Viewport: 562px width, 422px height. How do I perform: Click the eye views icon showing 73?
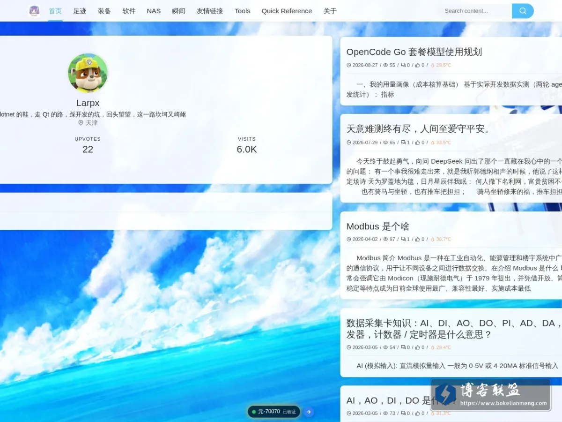click(385, 413)
